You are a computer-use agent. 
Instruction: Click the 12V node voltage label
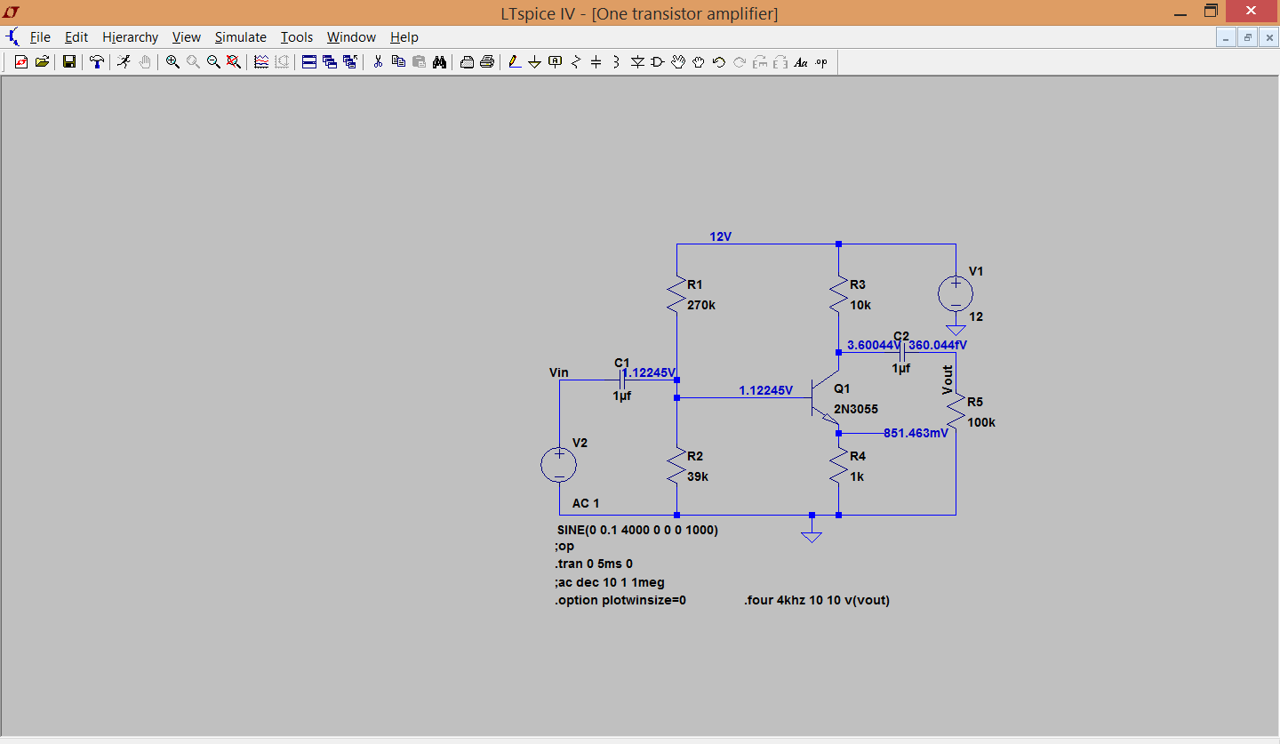[720, 236]
